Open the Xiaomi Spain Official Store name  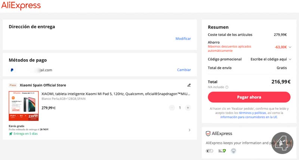coord(43,85)
